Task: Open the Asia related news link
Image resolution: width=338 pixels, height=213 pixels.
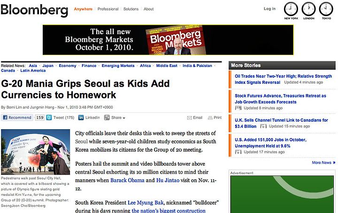Action: (33, 66)
